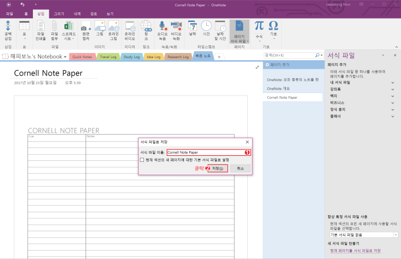This screenshot has width=401, height=259.
Task: Open the Spreadsheet Excel icon
Action: (68, 26)
